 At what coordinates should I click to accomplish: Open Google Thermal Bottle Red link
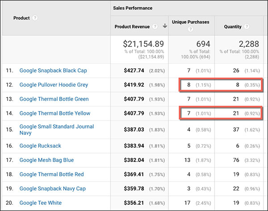(x=52, y=174)
